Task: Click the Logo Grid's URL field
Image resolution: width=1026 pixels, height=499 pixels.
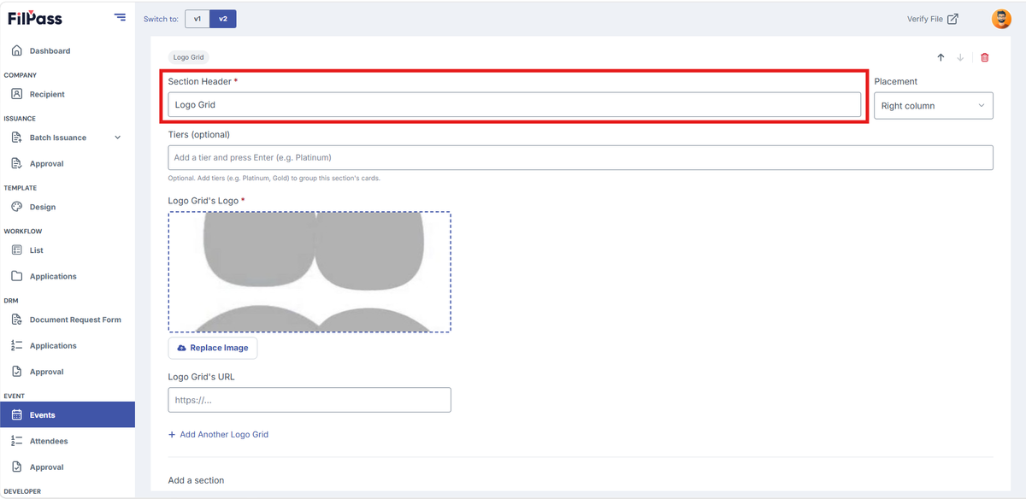Action: [310, 400]
